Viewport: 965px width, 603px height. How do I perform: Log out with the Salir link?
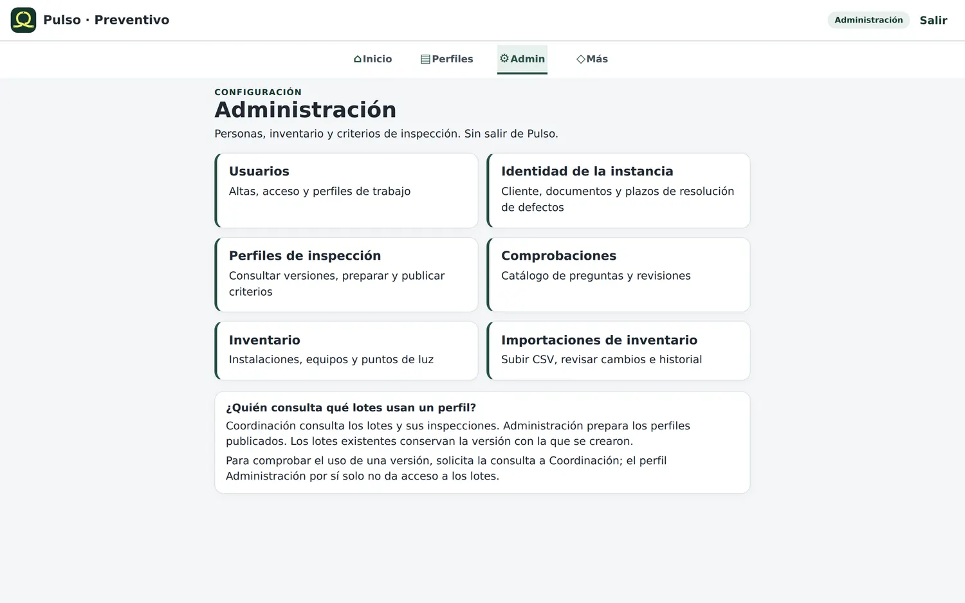point(933,20)
